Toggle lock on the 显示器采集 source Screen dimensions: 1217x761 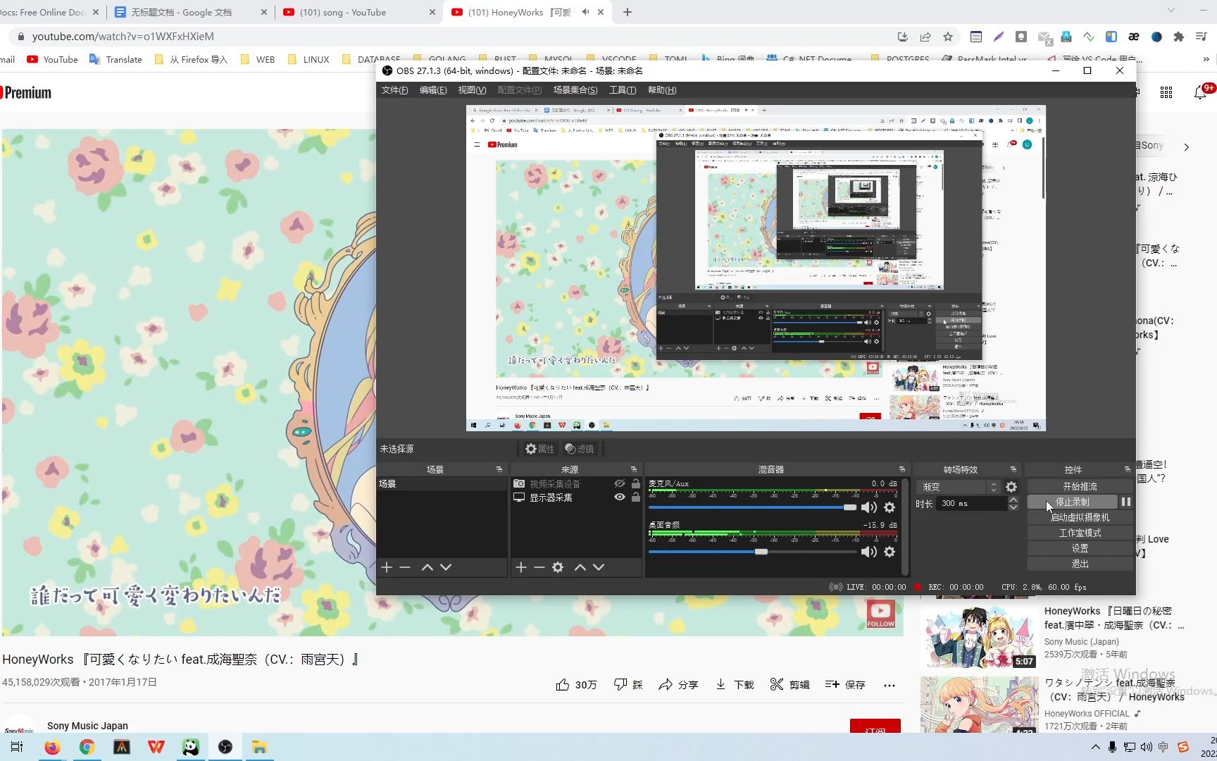coord(636,497)
